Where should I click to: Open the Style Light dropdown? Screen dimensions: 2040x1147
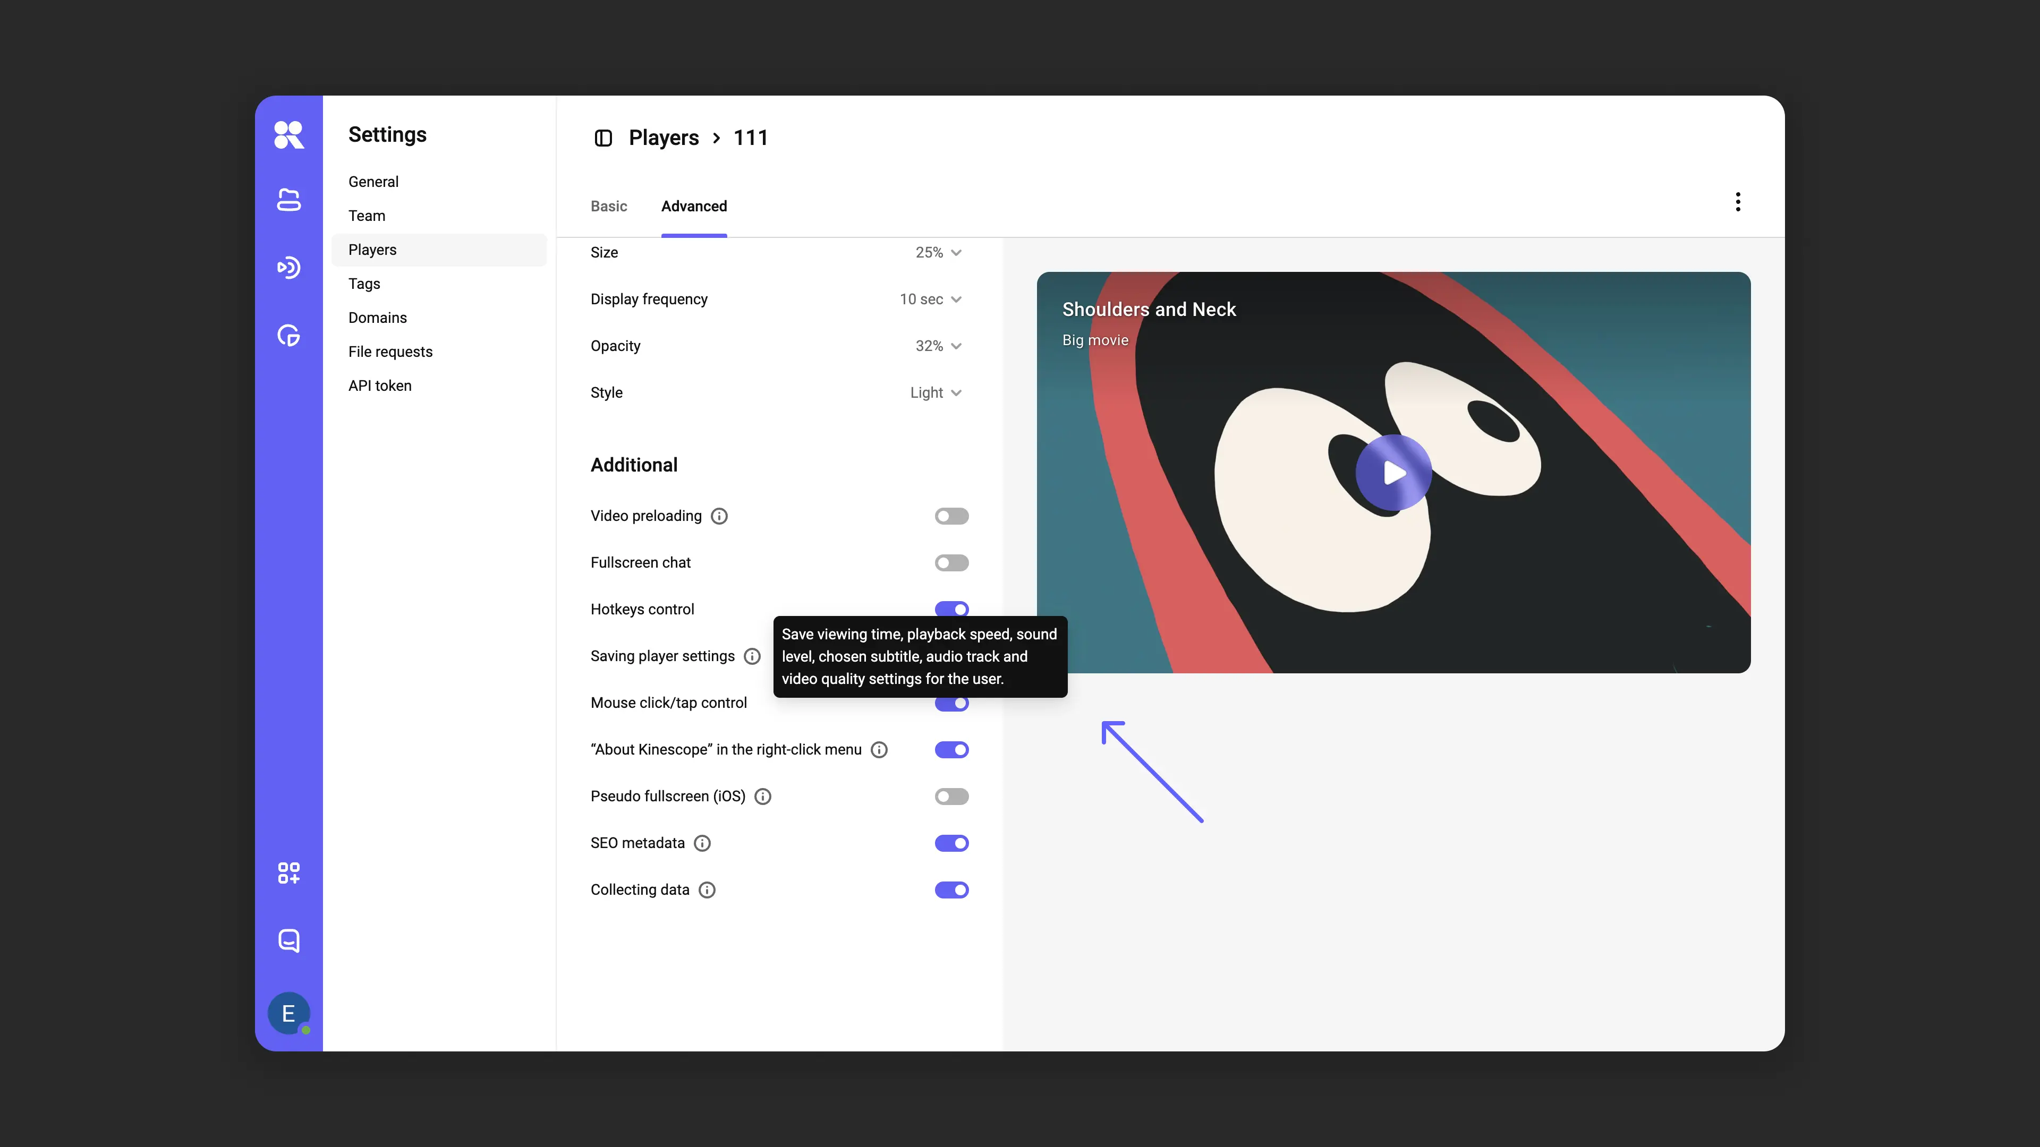936,392
